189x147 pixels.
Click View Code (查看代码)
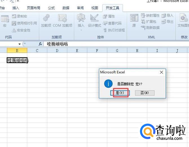(x=112, y=23)
